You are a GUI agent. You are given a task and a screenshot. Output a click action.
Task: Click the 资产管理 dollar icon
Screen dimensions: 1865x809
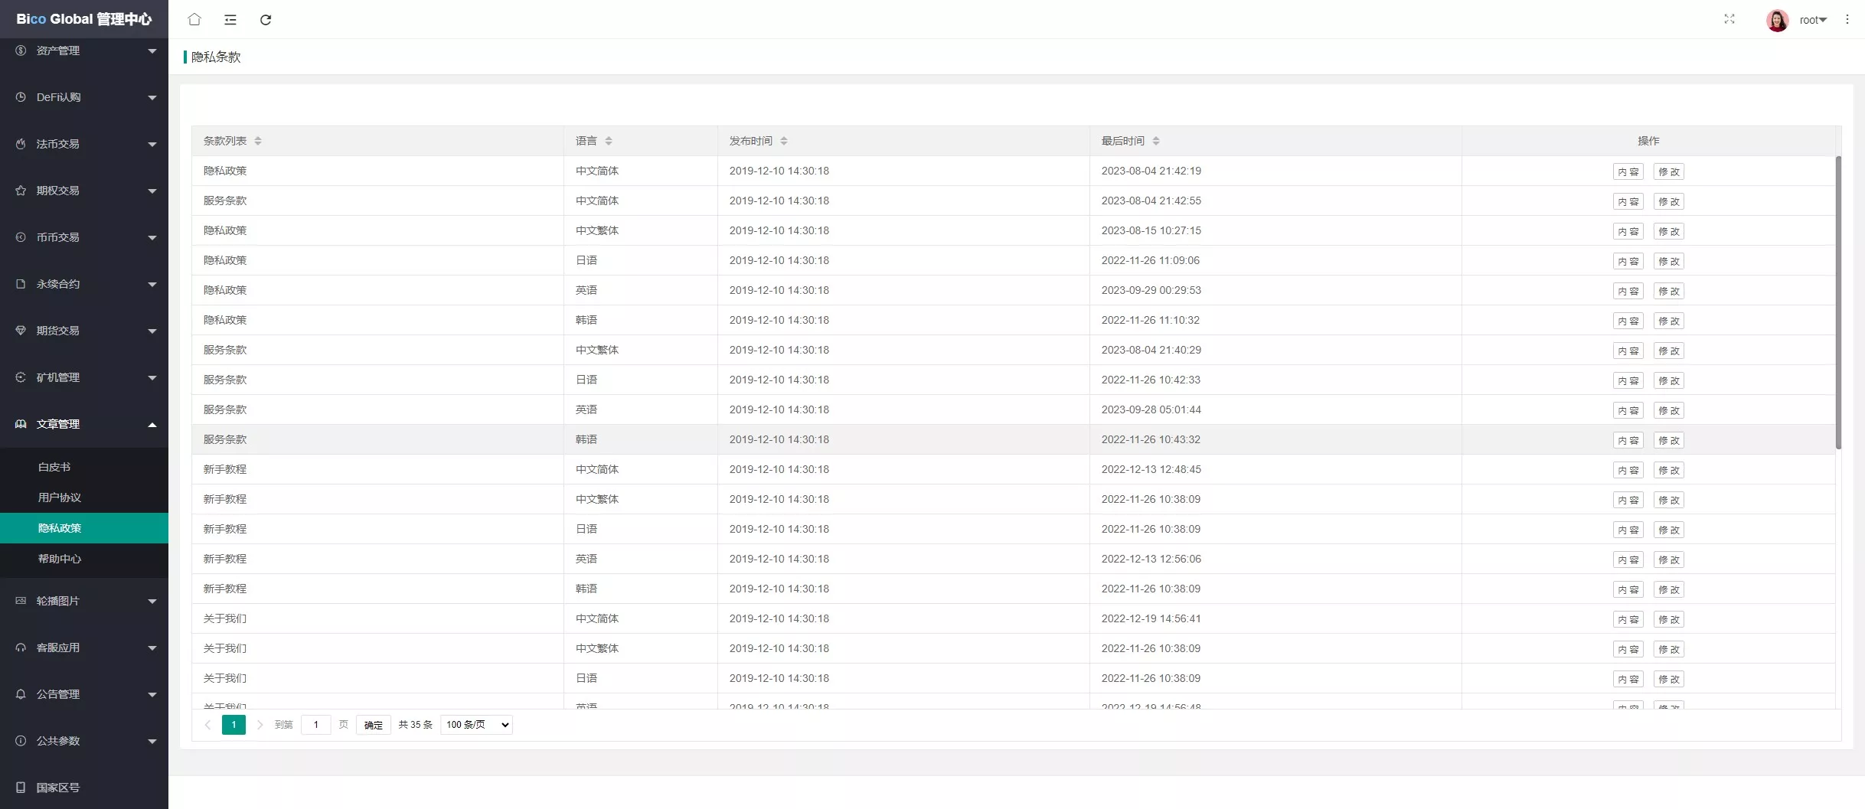21,51
